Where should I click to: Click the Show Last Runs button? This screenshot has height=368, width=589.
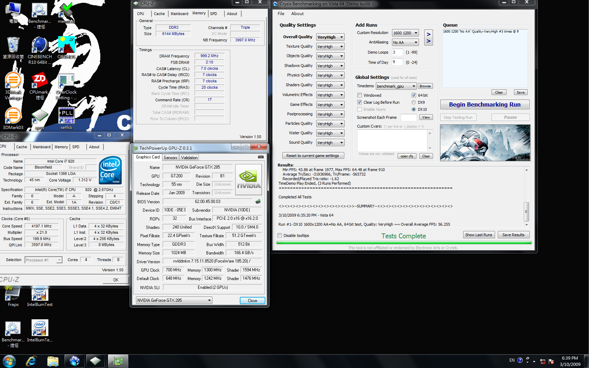tap(479, 235)
